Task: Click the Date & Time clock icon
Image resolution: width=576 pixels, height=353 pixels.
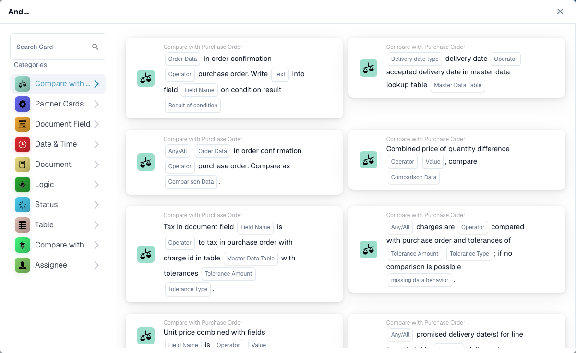Action: 23,144
